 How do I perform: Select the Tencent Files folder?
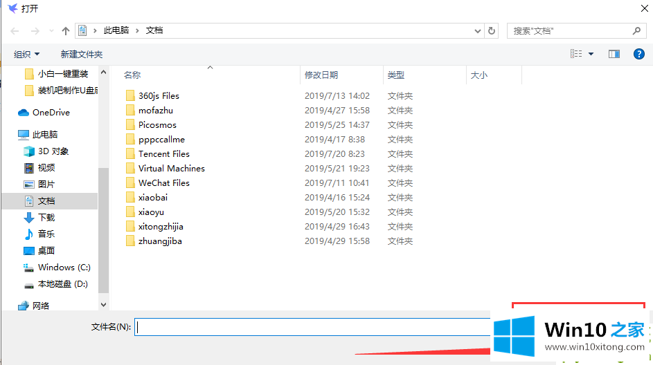163,154
